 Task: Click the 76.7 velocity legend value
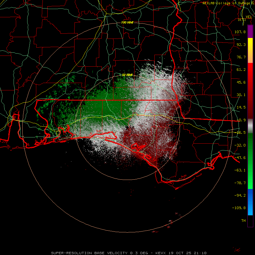pos(241,57)
